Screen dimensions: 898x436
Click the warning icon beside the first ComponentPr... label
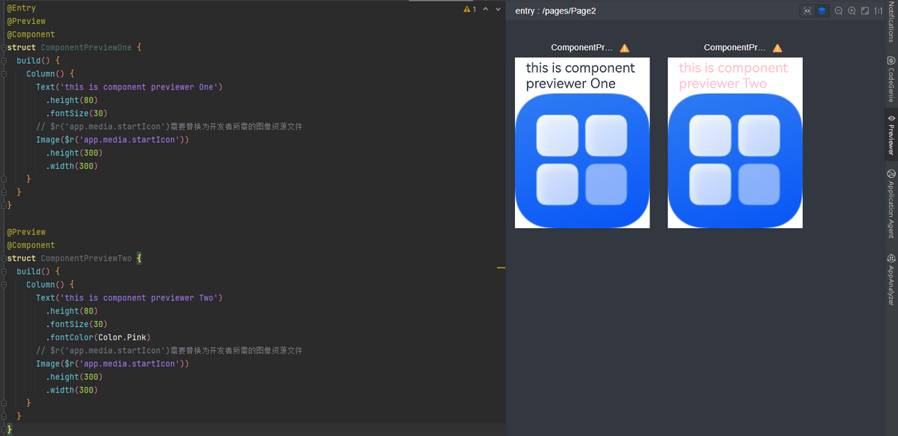[x=624, y=48]
